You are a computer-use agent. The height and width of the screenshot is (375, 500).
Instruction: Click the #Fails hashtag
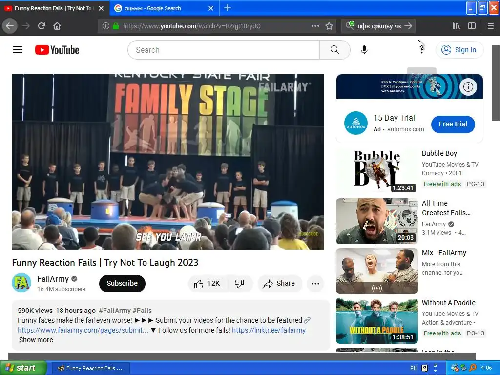(x=142, y=311)
